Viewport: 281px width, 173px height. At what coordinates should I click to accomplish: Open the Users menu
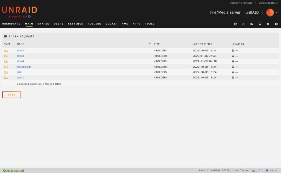[59, 24]
